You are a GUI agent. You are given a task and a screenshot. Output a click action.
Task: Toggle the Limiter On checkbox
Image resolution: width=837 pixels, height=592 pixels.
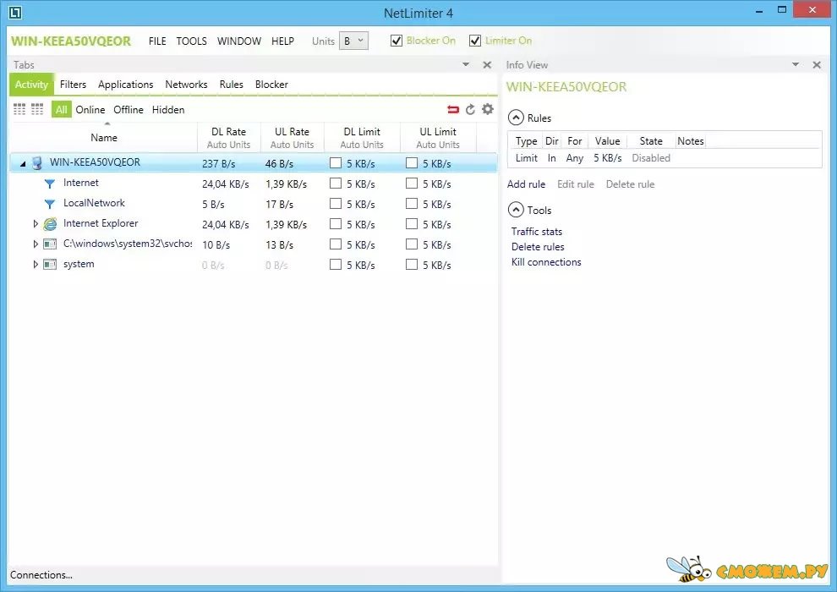tap(475, 41)
